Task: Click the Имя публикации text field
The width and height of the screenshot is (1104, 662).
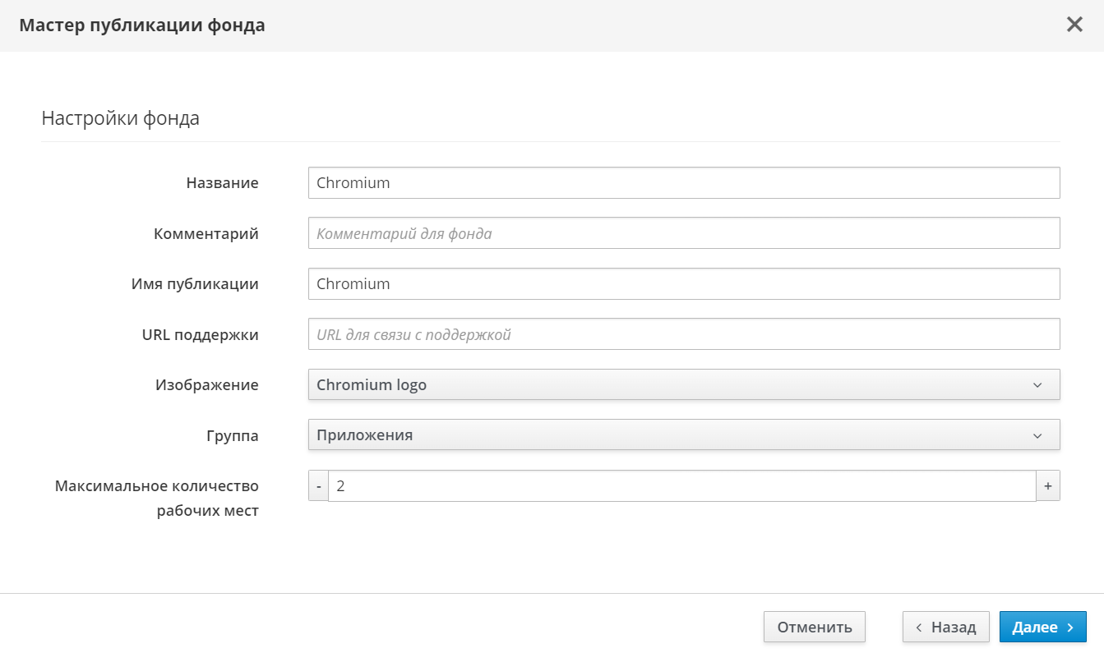Action: pos(683,284)
